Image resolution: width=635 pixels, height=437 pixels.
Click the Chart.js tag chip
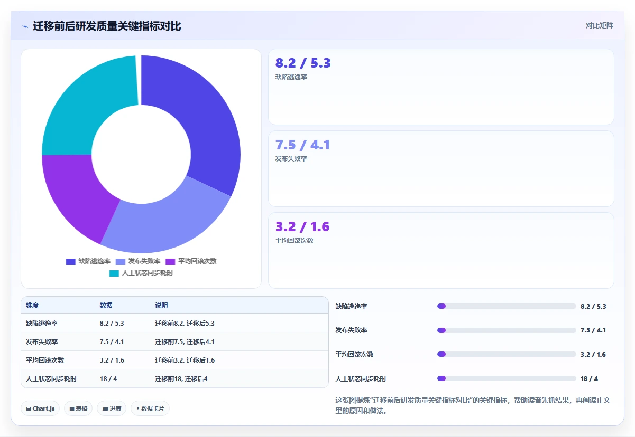[x=40, y=408]
